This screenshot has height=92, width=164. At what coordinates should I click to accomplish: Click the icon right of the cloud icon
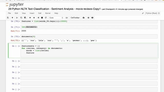tap(88, 18)
